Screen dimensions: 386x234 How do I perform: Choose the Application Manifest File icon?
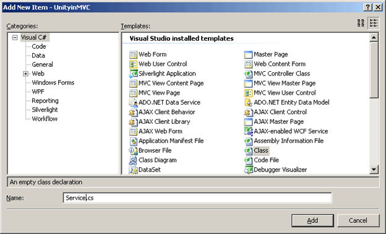click(x=133, y=141)
